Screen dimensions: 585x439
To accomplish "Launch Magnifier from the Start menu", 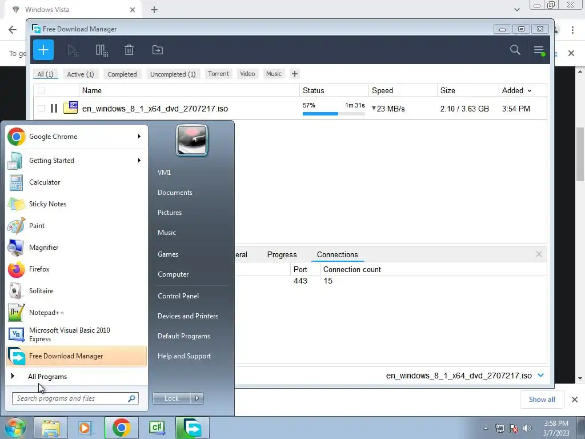I will click(x=77, y=247).
